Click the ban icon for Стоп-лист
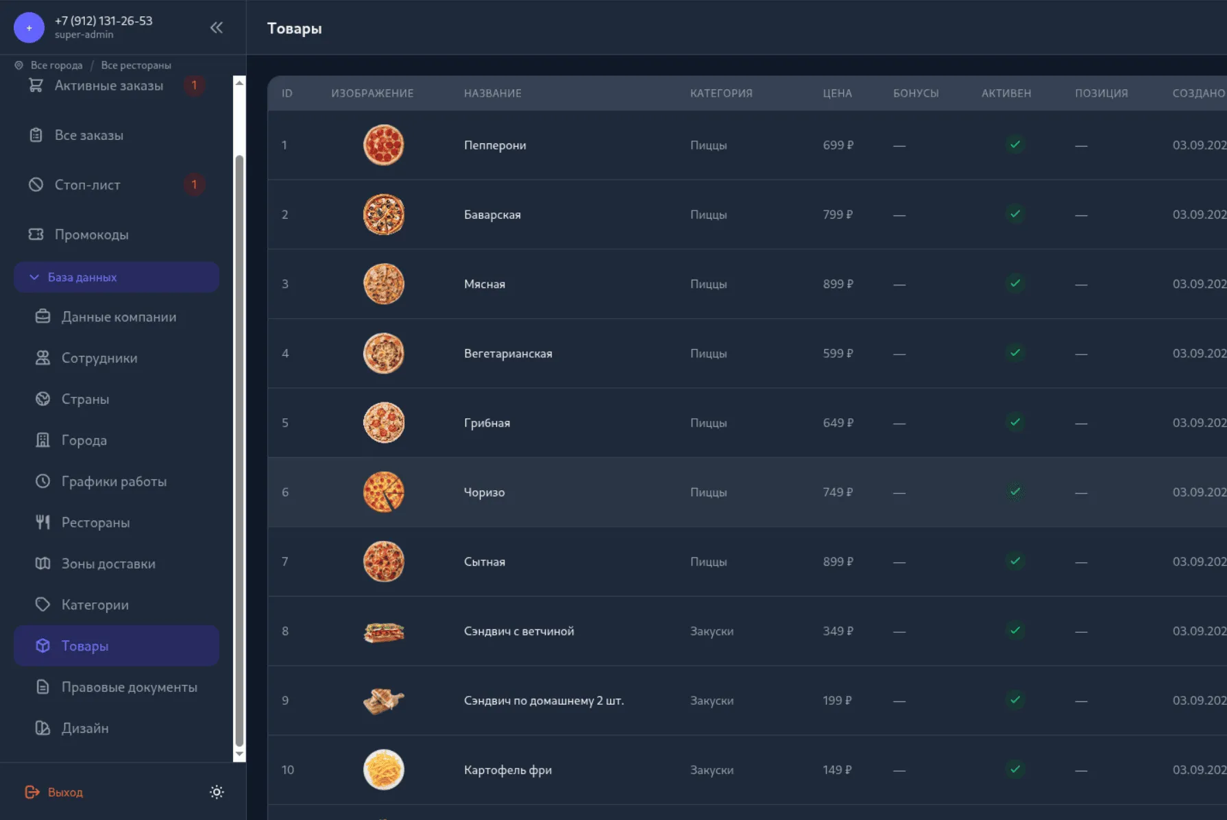The width and height of the screenshot is (1227, 820). tap(36, 184)
